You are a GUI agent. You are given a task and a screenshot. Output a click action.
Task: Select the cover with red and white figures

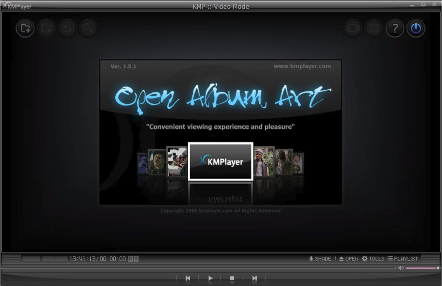point(177,161)
